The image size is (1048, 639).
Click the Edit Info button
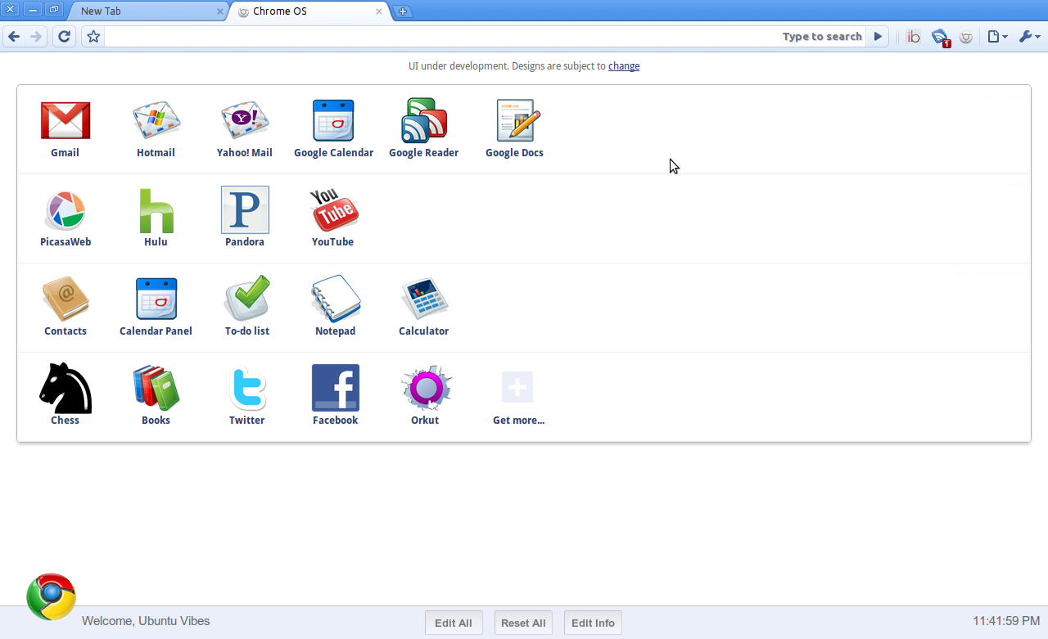pos(593,623)
